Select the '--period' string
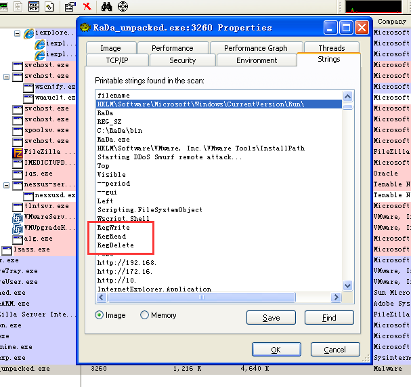This screenshot has height=387, width=411. pos(114,184)
